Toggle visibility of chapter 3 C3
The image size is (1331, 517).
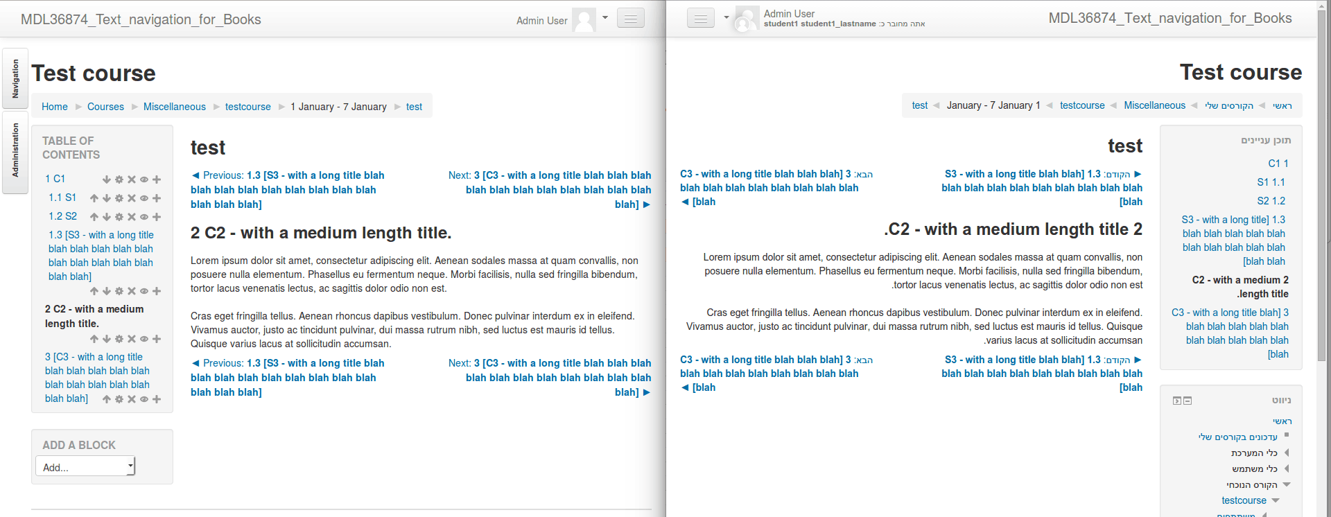(x=144, y=399)
